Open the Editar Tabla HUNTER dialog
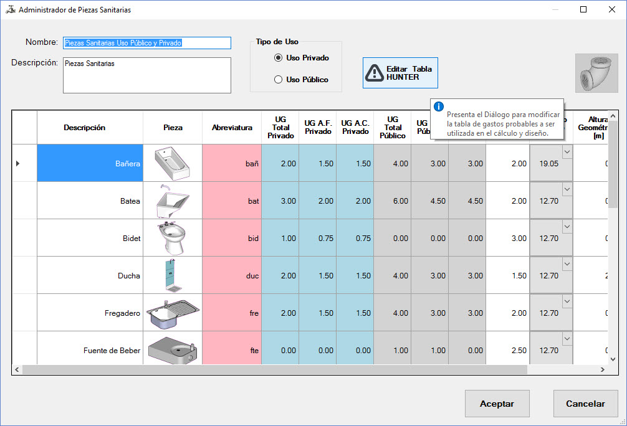627x426 pixels. pyautogui.click(x=400, y=73)
